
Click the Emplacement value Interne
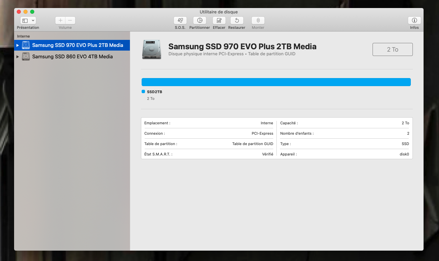point(267,123)
